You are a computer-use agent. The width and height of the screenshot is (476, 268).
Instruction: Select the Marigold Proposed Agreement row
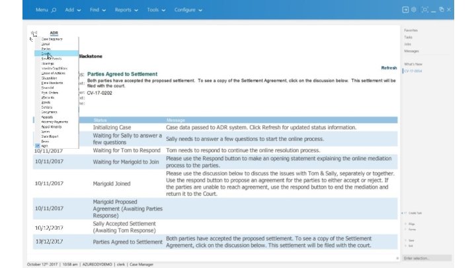coord(216,208)
